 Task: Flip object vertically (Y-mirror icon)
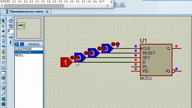10,43
